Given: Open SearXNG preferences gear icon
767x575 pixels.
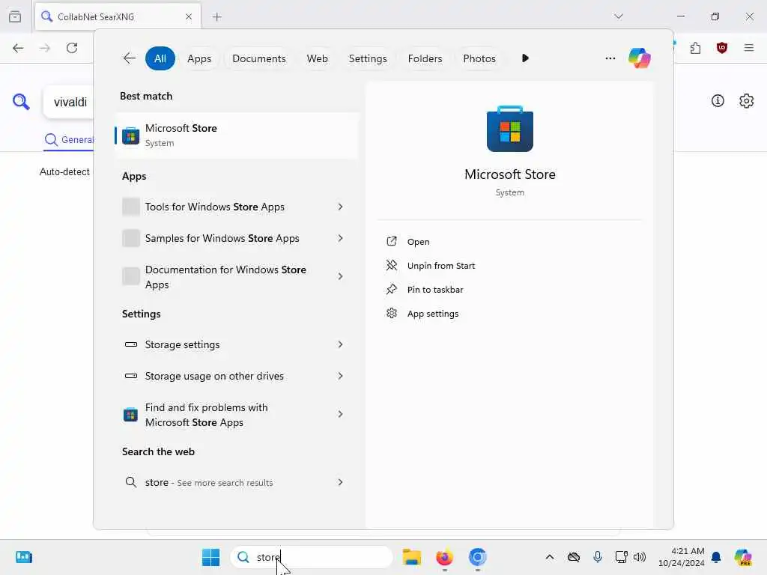Looking at the screenshot, I should point(747,101).
